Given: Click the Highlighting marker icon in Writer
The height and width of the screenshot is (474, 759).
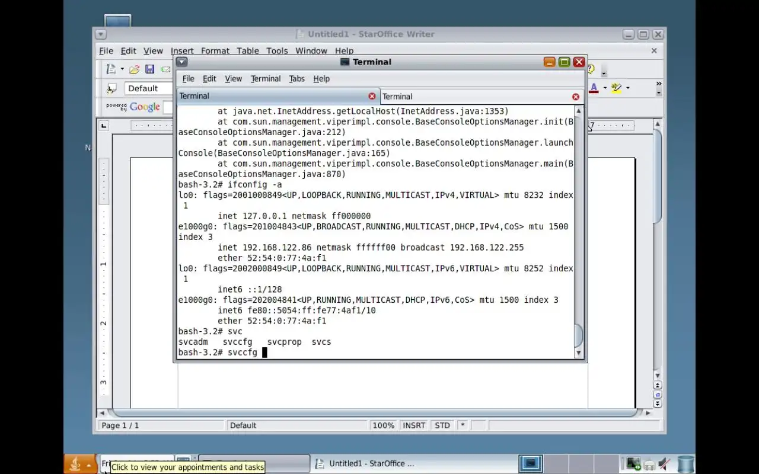Looking at the screenshot, I should pyautogui.click(x=617, y=88).
